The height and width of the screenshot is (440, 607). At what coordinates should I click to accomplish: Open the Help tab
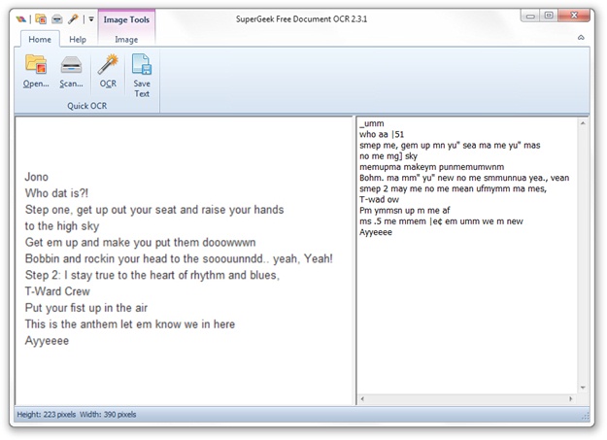pos(78,39)
